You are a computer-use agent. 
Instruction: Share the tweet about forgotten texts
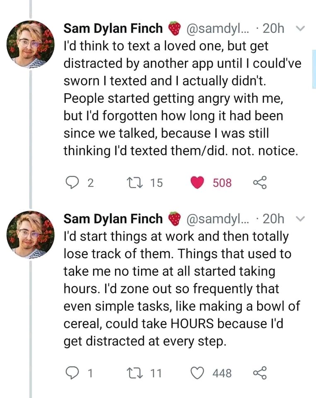click(x=260, y=182)
